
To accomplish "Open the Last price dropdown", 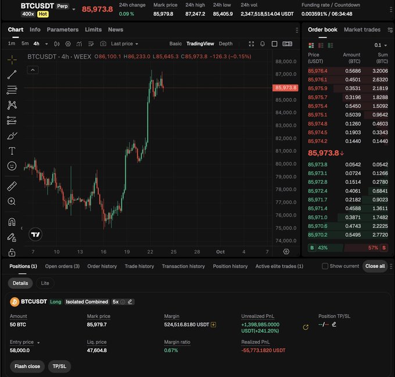I will click(x=125, y=44).
